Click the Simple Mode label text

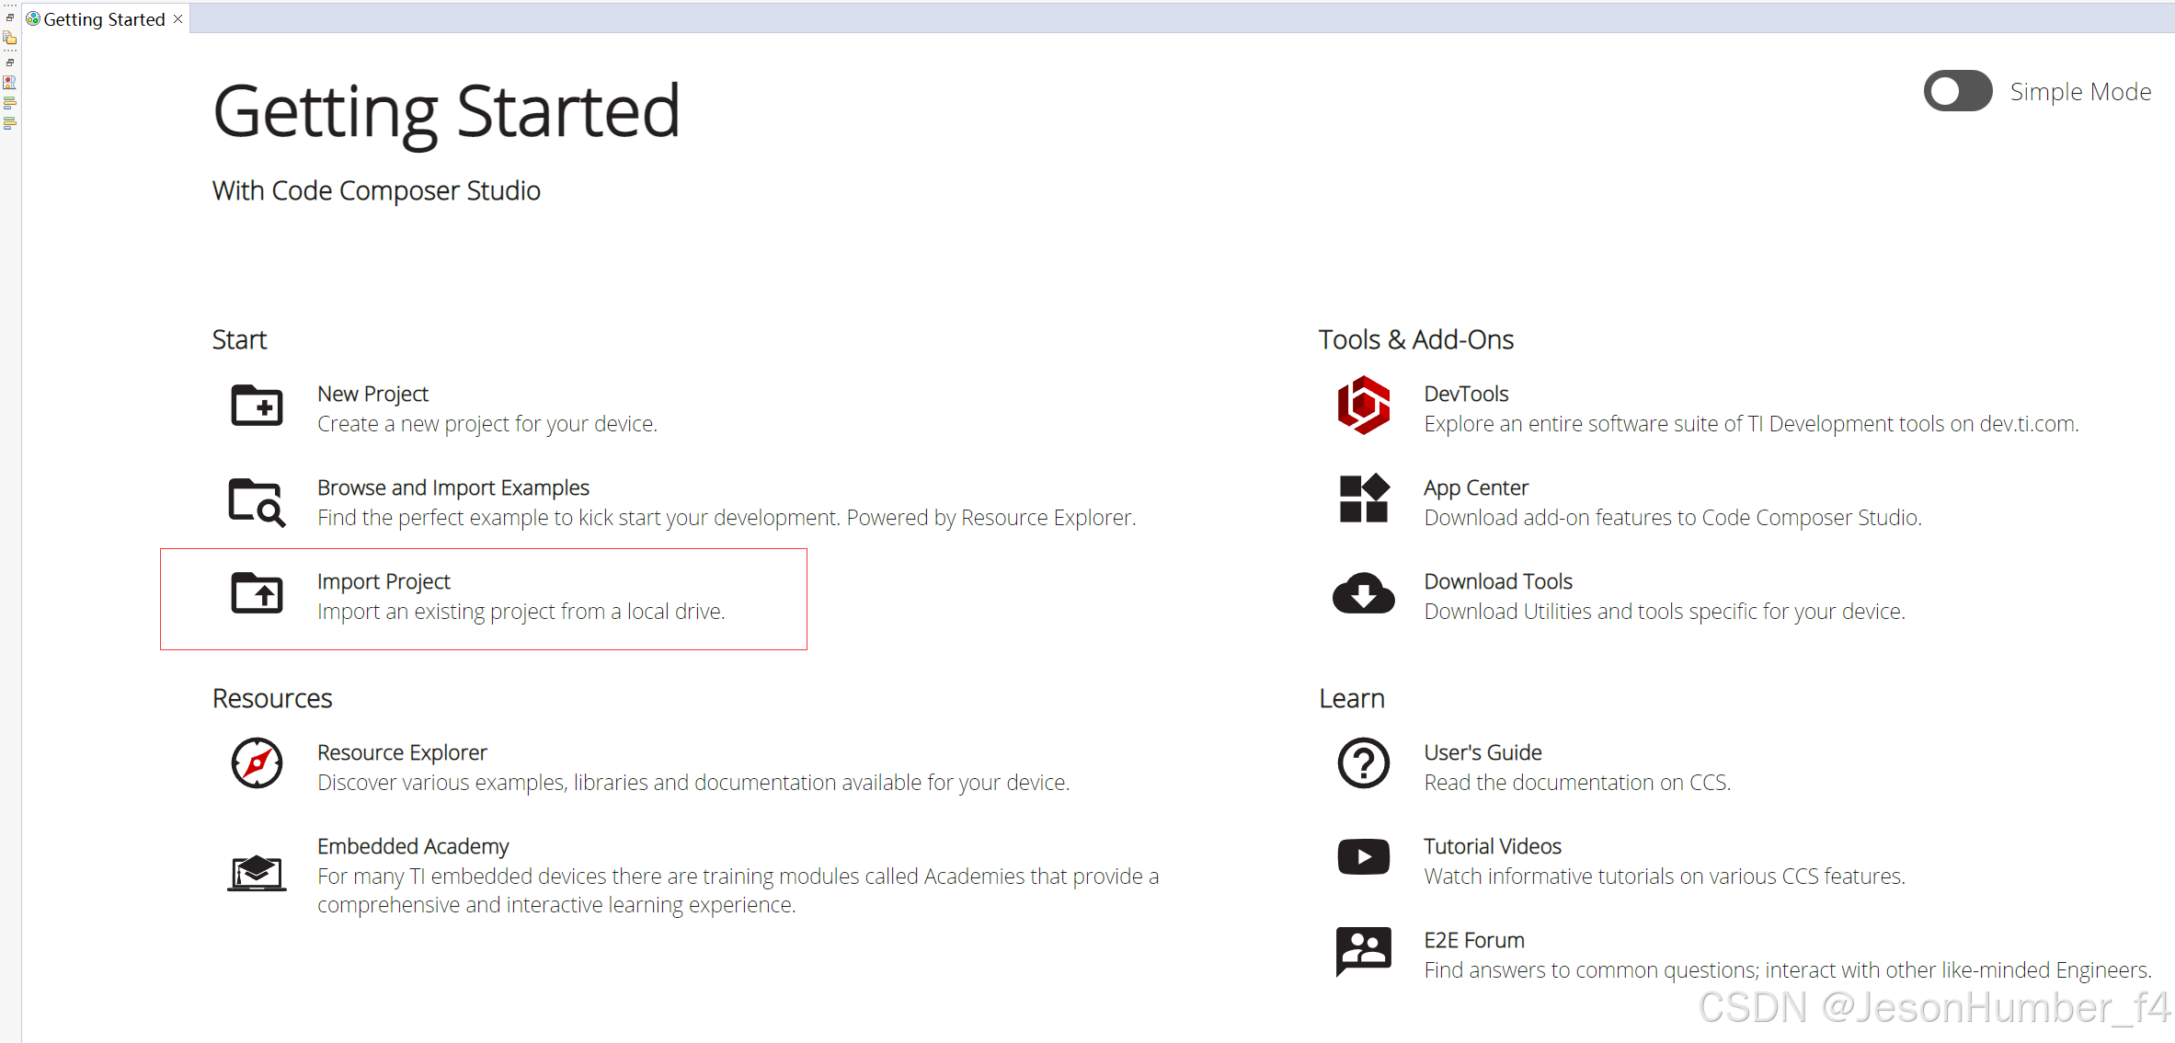(2080, 92)
